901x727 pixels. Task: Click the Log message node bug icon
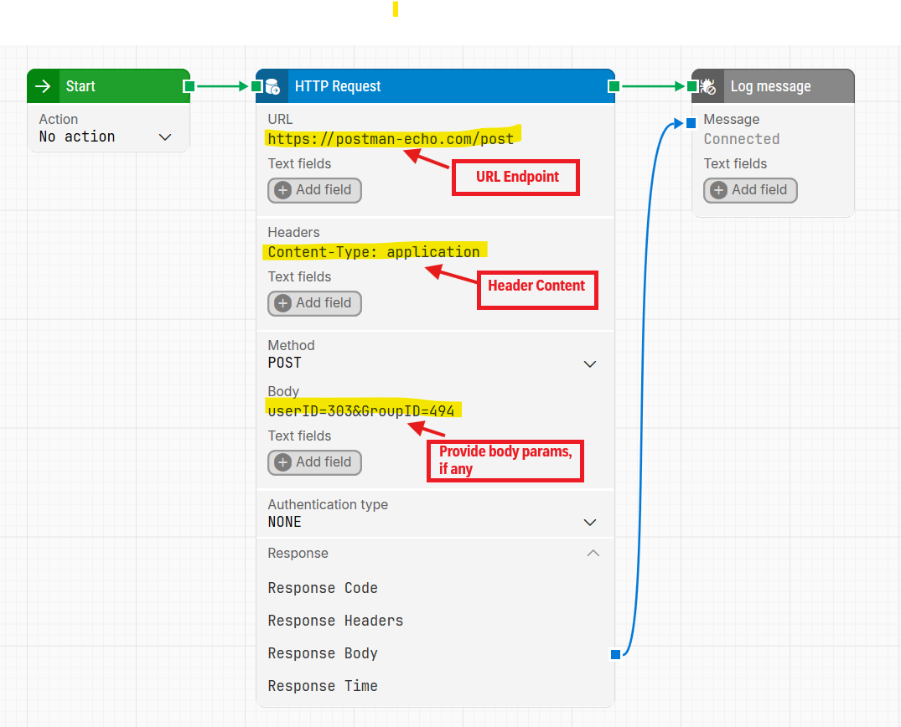coord(708,87)
